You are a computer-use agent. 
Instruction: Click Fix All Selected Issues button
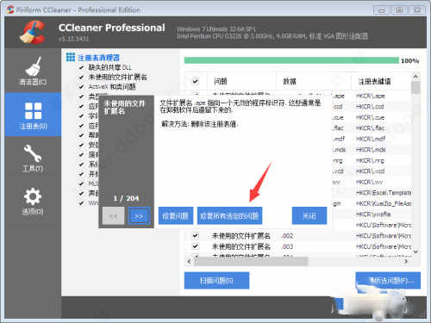click(229, 216)
